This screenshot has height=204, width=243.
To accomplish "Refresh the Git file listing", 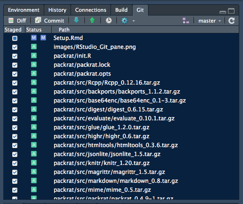I will (x=232, y=21).
